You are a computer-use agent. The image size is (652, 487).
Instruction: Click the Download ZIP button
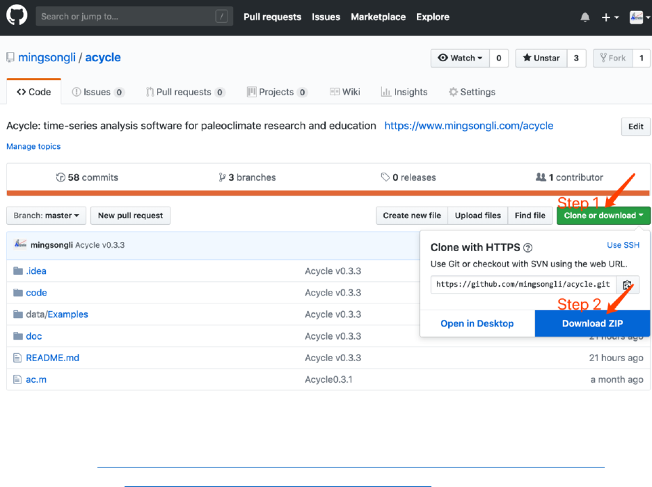point(592,324)
